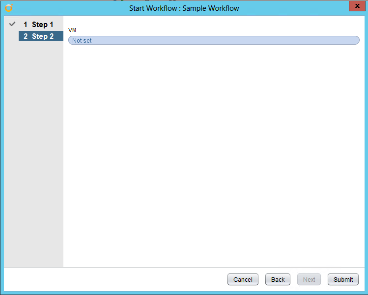Viewport: 368px width, 295px height.
Task: Submit the Sample Workflow
Action: [x=343, y=279]
